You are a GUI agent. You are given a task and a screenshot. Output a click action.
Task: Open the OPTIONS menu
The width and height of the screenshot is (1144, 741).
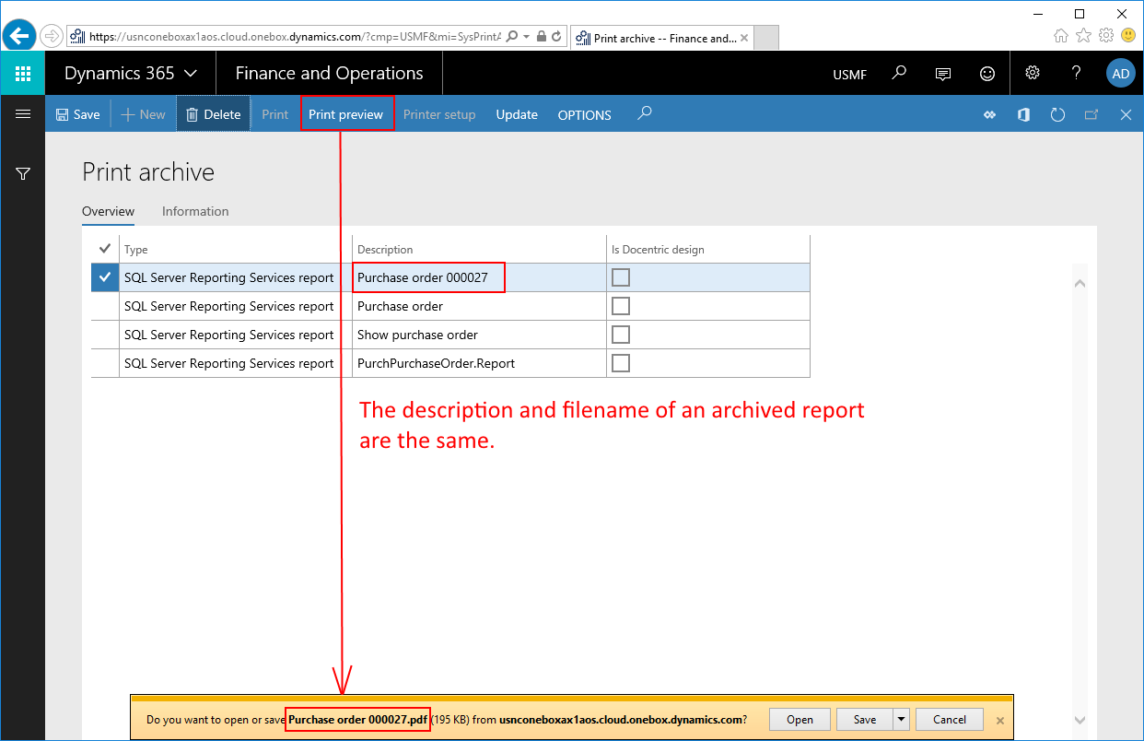click(x=584, y=115)
